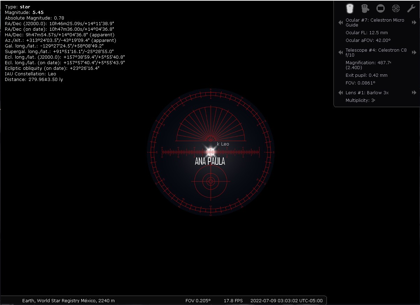Click the 'Az./Alt.' apparent coordinates line
The width and height of the screenshot is (420, 305).
[61, 40]
